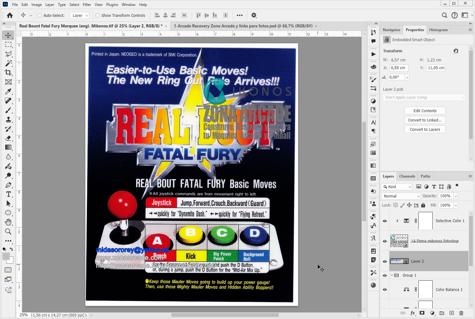Create new adjustment layer icon
Image resolution: width=475 pixels, height=319 pixels.
pos(432,313)
